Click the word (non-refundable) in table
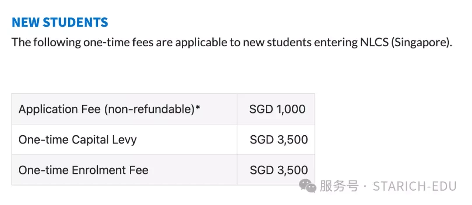 (149, 109)
